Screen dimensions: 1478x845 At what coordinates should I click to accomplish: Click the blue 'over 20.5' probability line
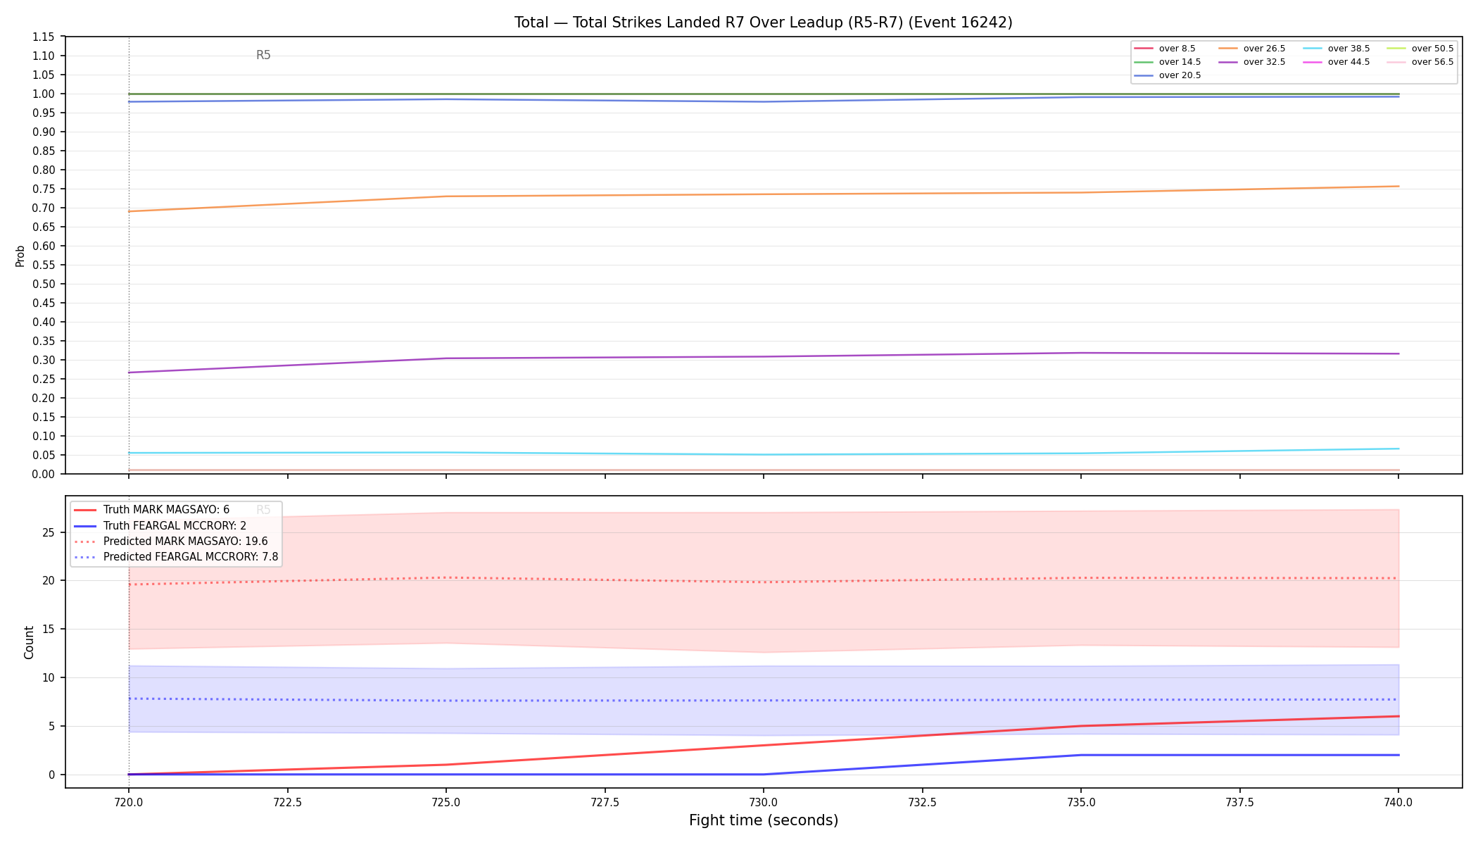(764, 101)
